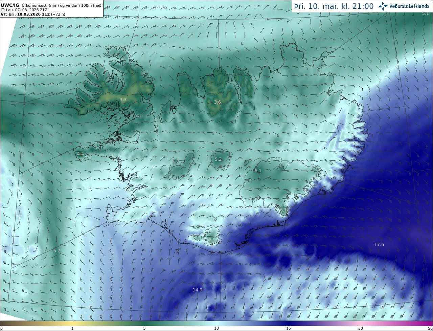The width and height of the screenshot is (433, 331).
Task: Click the 14.9 value south of Iceland
Action: (198, 290)
